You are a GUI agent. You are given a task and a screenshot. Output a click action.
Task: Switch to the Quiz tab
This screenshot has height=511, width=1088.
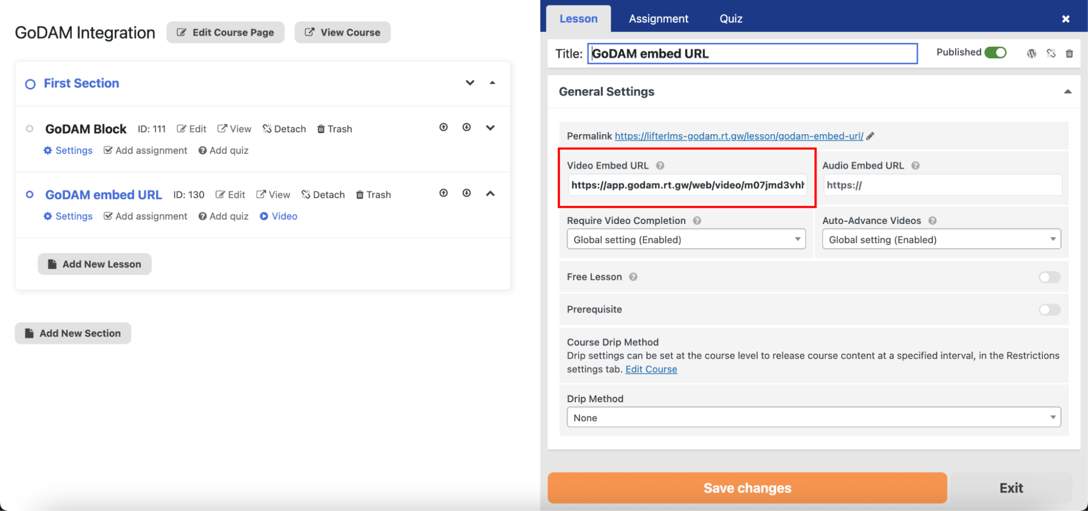(730, 18)
